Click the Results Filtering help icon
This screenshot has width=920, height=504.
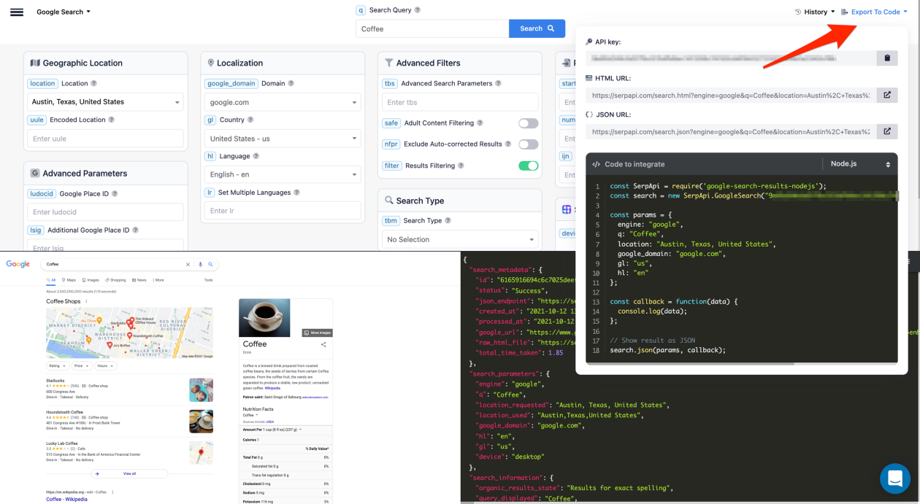pos(462,166)
